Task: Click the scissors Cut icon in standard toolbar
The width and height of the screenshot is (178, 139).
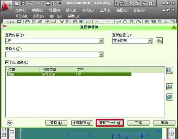Action: 62,22
